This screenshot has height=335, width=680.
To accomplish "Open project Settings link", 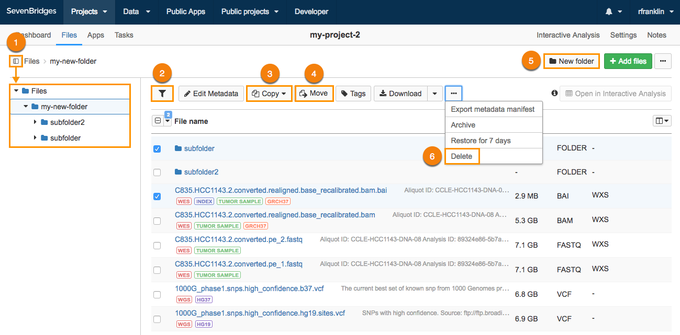I will [x=623, y=35].
